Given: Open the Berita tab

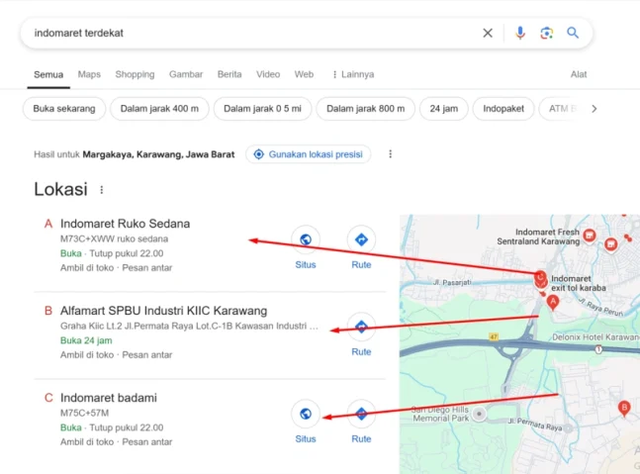Looking at the screenshot, I should tap(229, 74).
